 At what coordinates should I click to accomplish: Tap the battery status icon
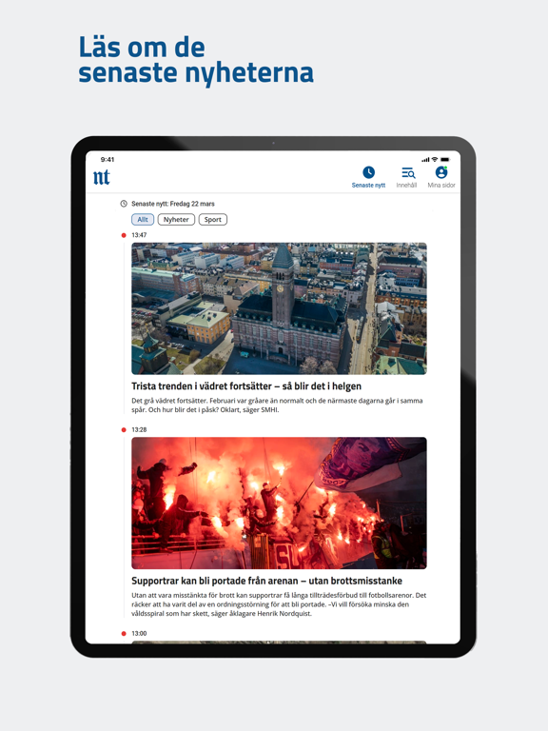[x=445, y=160]
